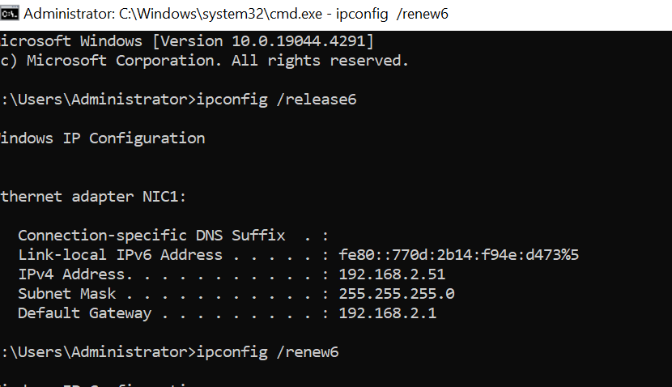This screenshot has width=672, height=387.
Task: Click the subnet mask value 255.255.255.0
Action: (397, 294)
